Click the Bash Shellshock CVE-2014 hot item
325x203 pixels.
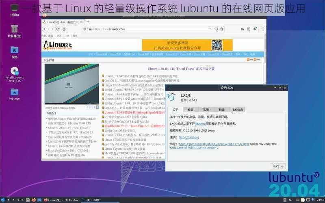pos(69,151)
